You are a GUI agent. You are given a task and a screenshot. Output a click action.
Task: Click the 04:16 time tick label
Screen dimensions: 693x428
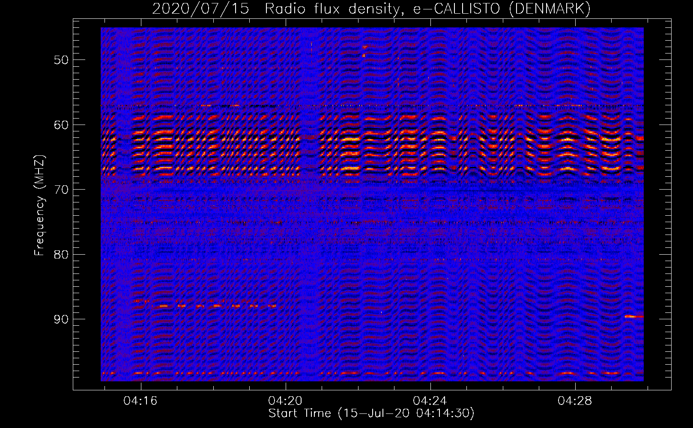pos(140,401)
